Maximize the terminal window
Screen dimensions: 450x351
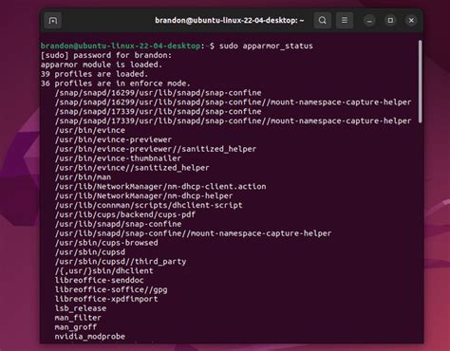pos(390,21)
